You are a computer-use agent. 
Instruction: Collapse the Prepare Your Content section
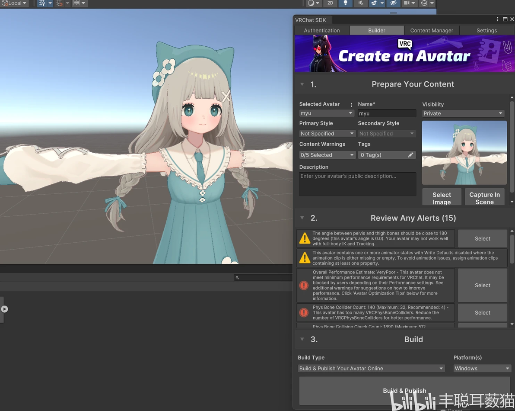(x=302, y=84)
